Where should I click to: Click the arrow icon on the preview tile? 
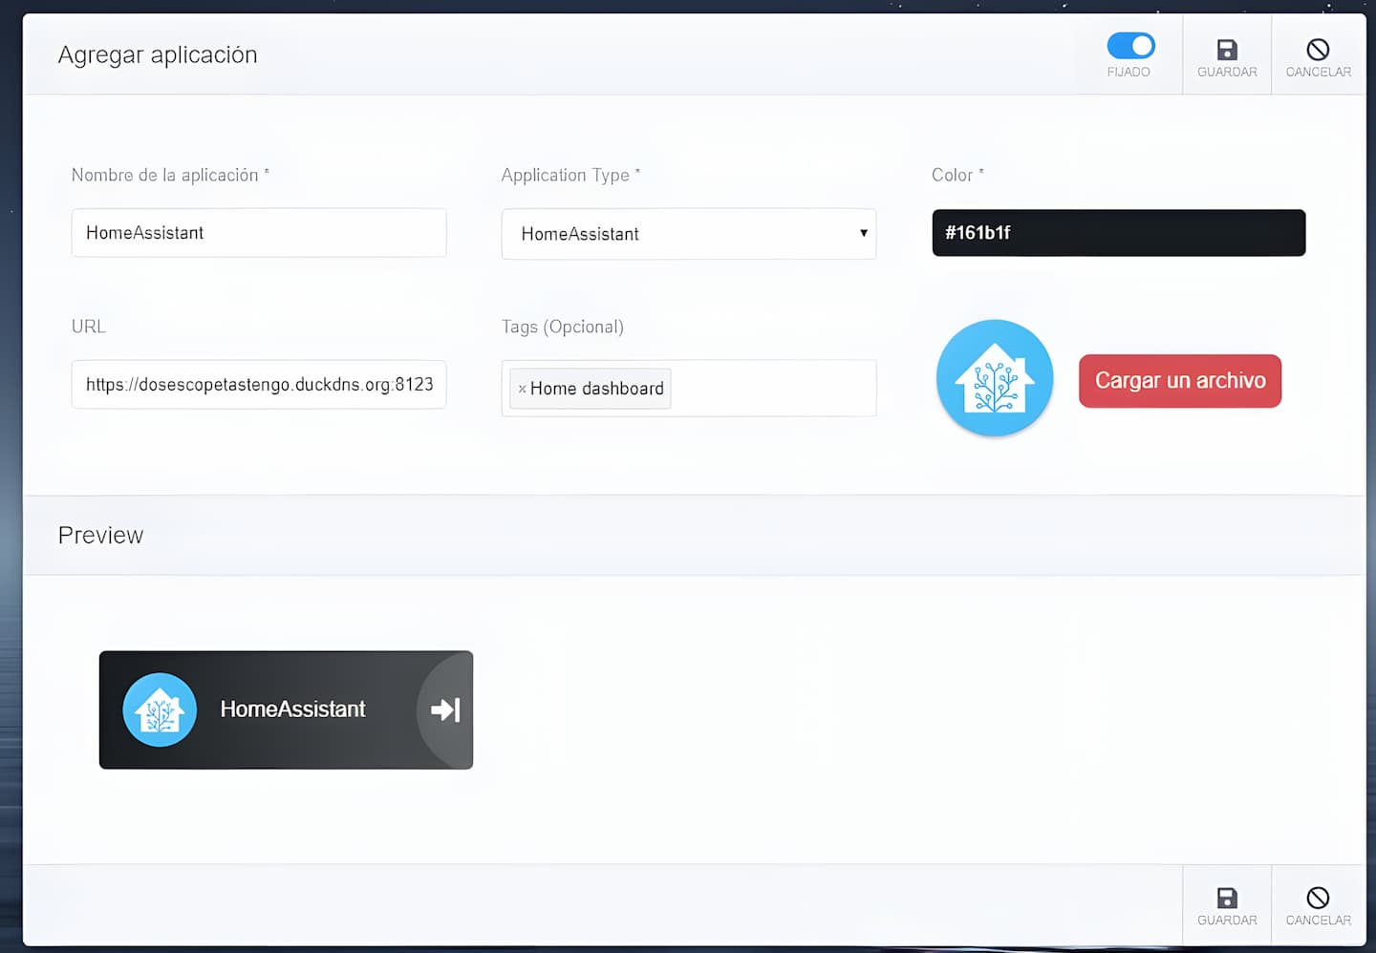click(445, 709)
